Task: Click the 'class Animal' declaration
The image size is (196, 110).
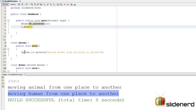Action: [x=19, y=43]
